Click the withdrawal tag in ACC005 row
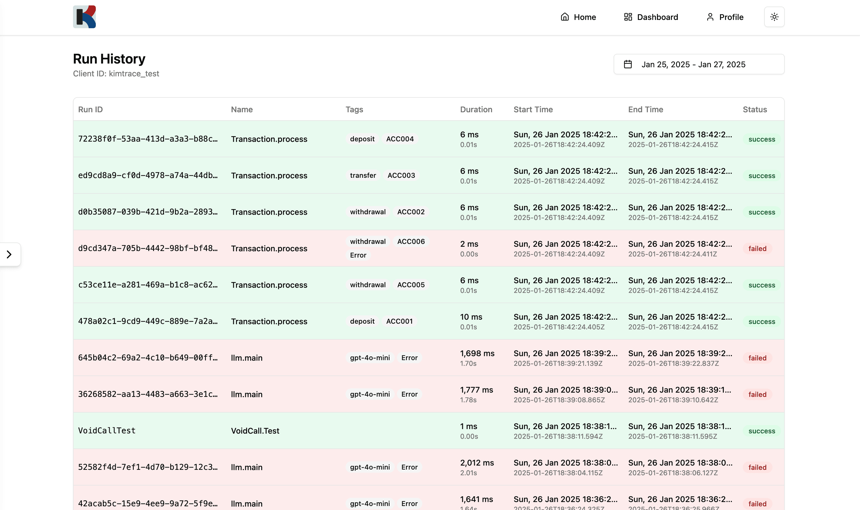The image size is (860, 510). coord(368,285)
